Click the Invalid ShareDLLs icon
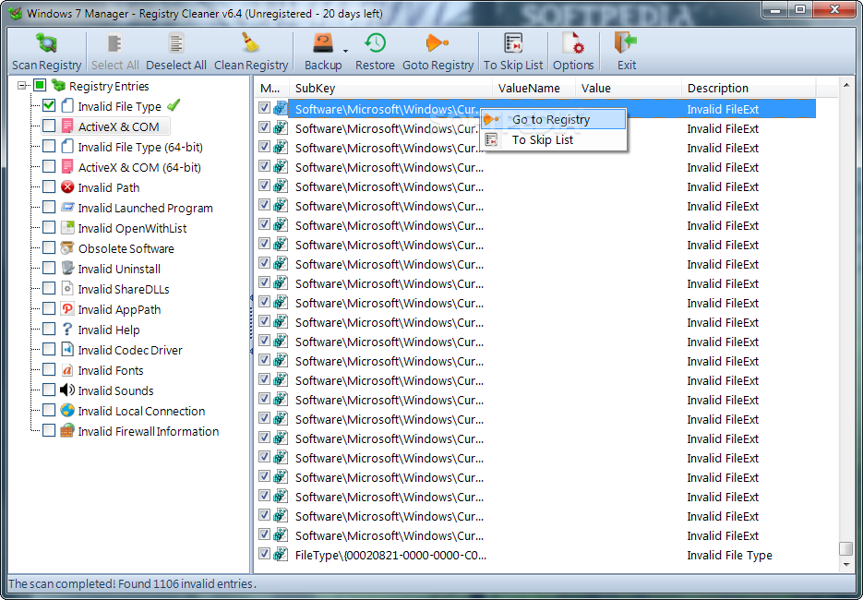The width and height of the screenshot is (863, 600). click(67, 289)
